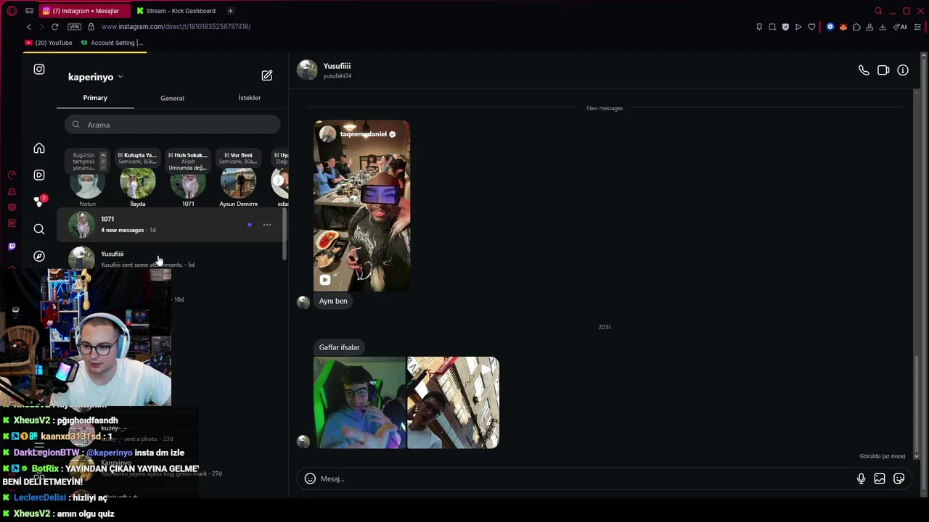Image resolution: width=929 pixels, height=522 pixels.
Task: Click the "Aynı ben" message bubble
Action: point(333,301)
